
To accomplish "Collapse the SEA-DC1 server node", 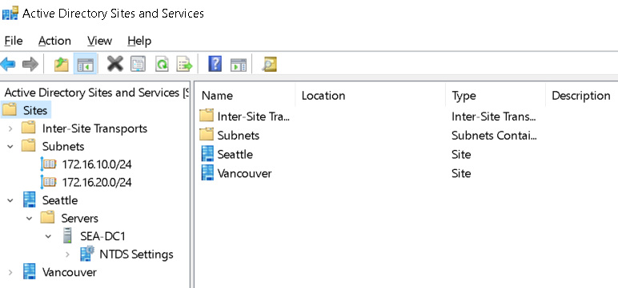I will (48, 236).
